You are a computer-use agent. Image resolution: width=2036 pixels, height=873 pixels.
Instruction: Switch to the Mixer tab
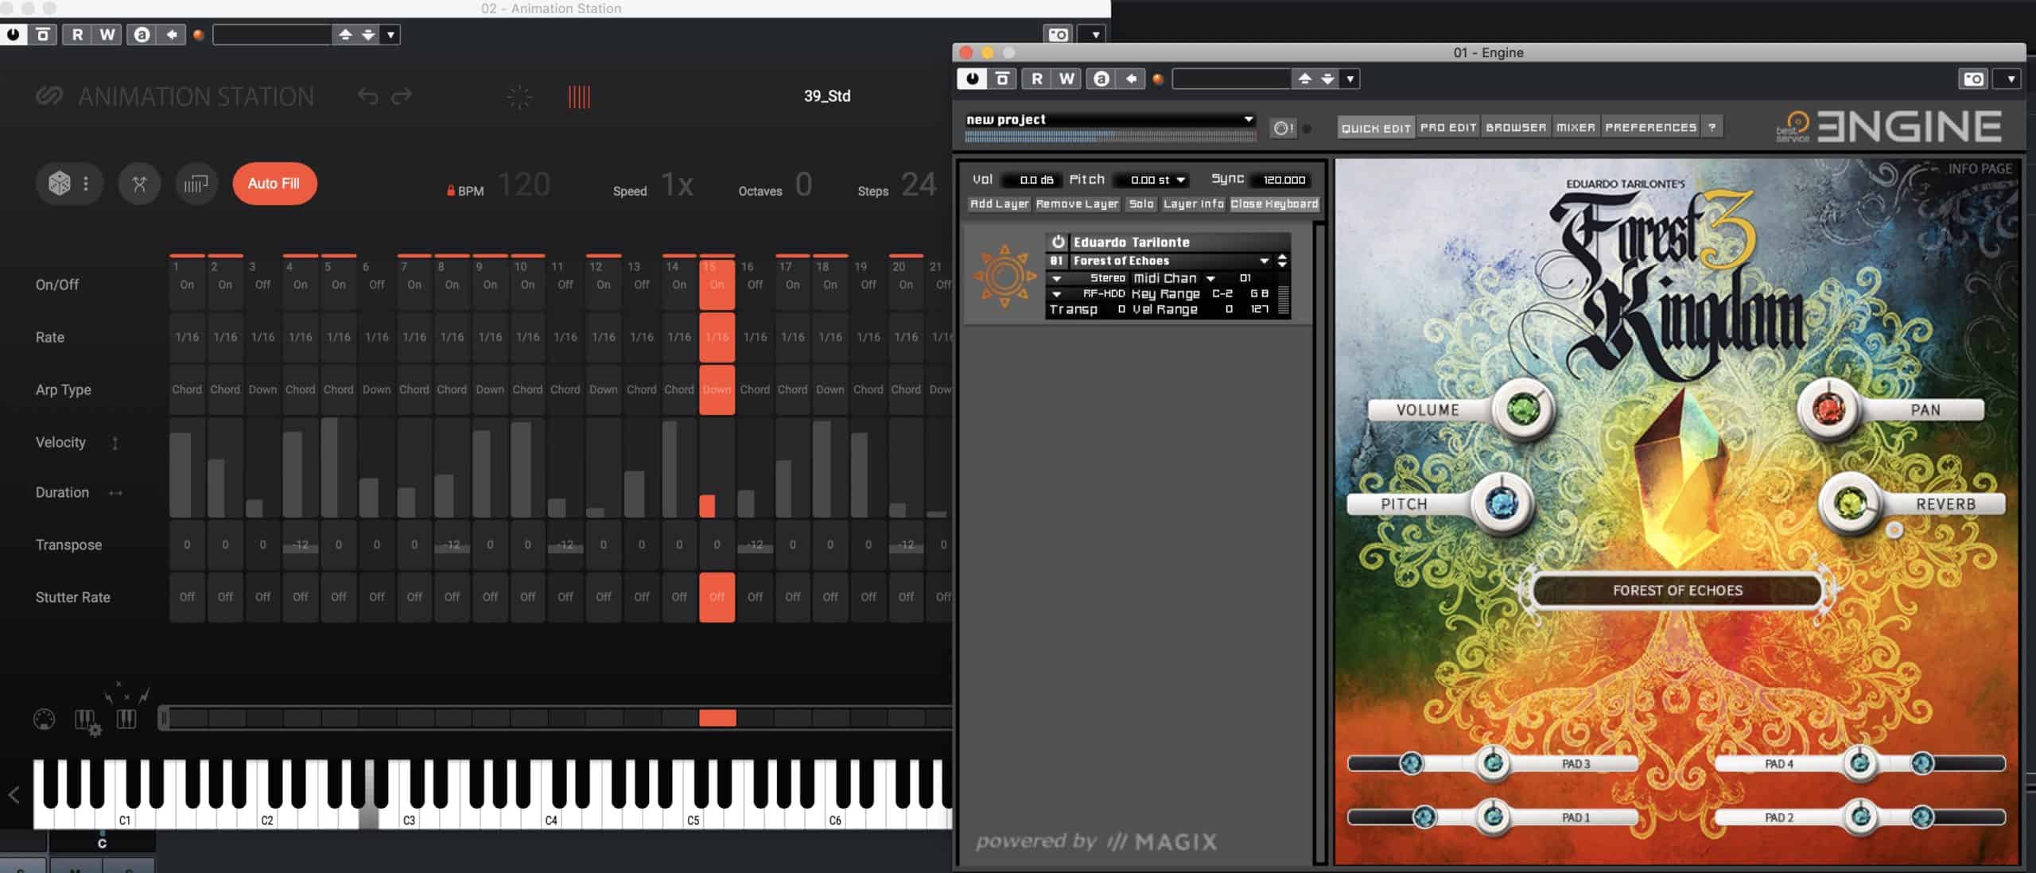coord(1576,127)
